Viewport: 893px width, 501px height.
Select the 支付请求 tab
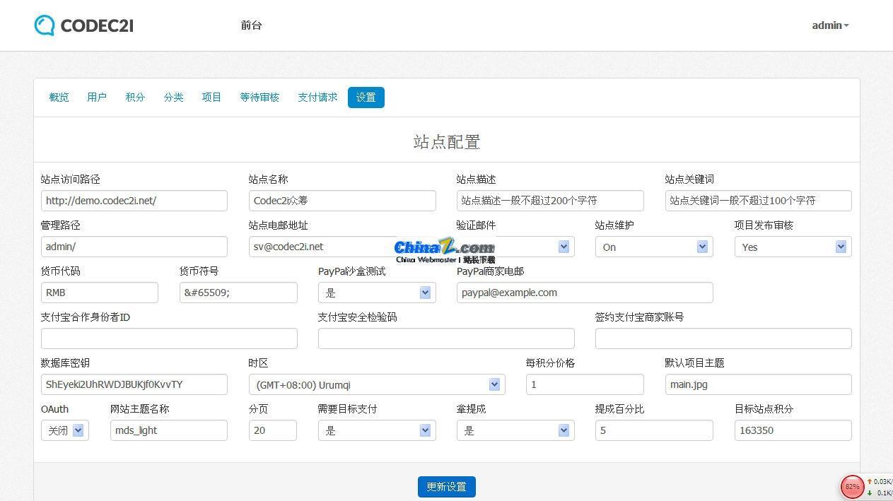point(317,97)
